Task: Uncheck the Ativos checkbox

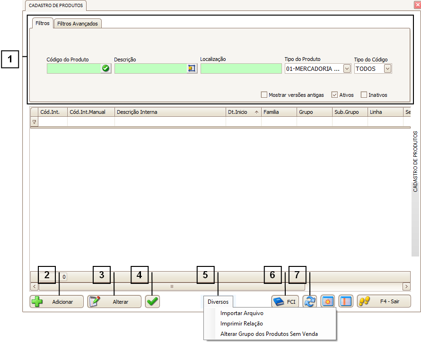Action: click(335, 95)
